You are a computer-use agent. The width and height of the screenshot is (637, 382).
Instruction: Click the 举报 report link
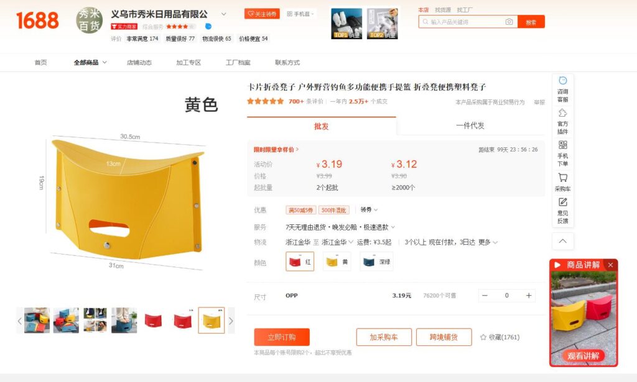point(539,102)
